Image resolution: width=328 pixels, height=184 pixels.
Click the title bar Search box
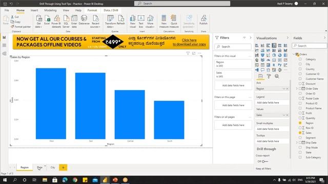click(x=182, y=4)
